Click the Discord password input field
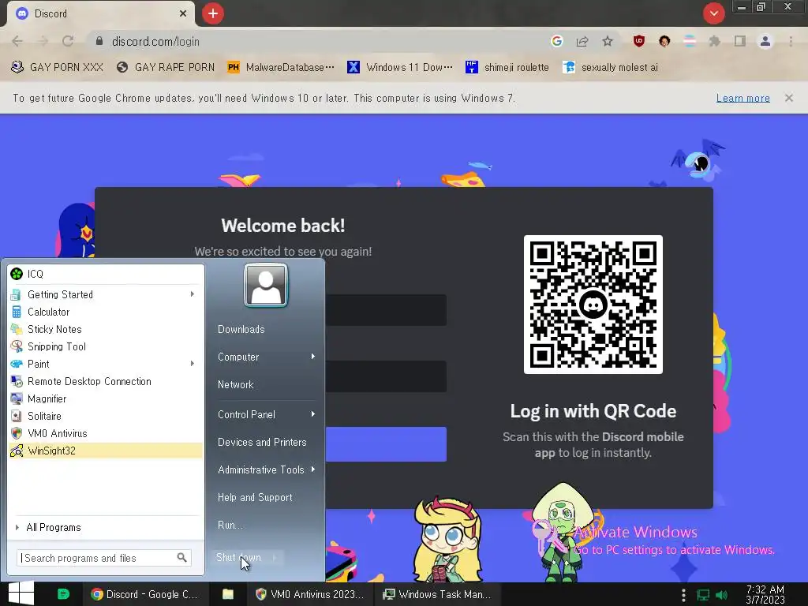The width and height of the screenshot is (808, 606). (386, 376)
